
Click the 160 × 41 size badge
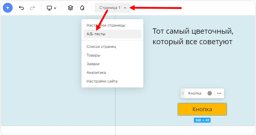click(x=202, y=120)
